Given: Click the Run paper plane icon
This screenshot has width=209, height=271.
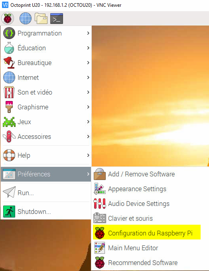Looking at the screenshot, I should point(9,192).
